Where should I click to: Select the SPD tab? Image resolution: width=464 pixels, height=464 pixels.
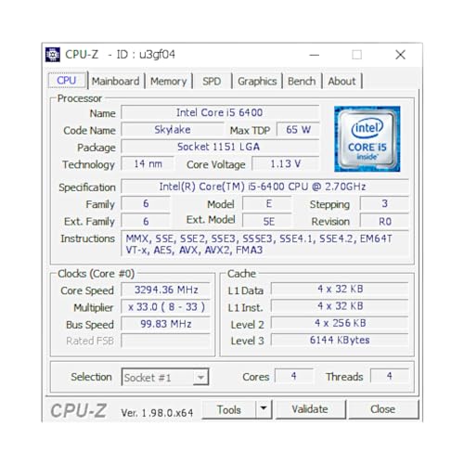[x=212, y=82]
